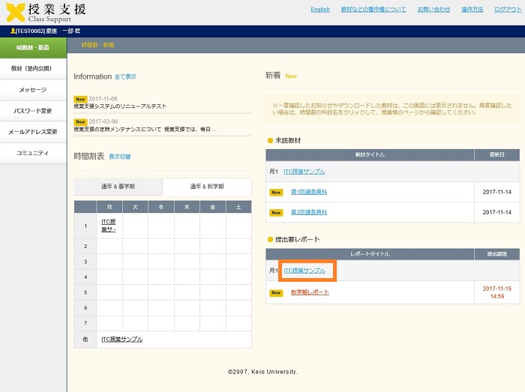Screen dimensions: 525x392
Task: Switch to 通年&春学期 tab
Action: coord(118,186)
